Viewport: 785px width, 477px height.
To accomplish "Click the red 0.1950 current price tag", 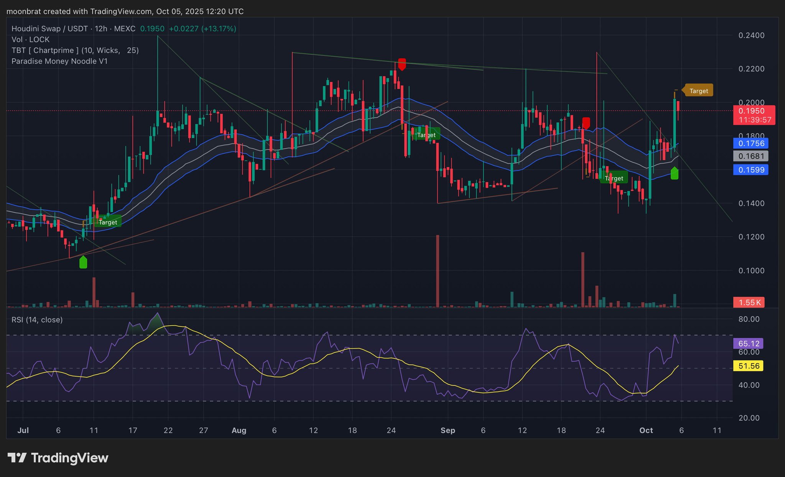I will click(x=752, y=111).
